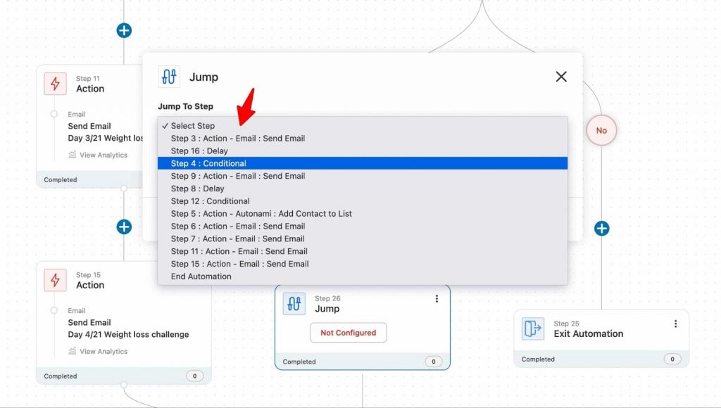Click the Step 15 Email timeline node circle
Screen dimensions: 721x408
tap(54, 310)
